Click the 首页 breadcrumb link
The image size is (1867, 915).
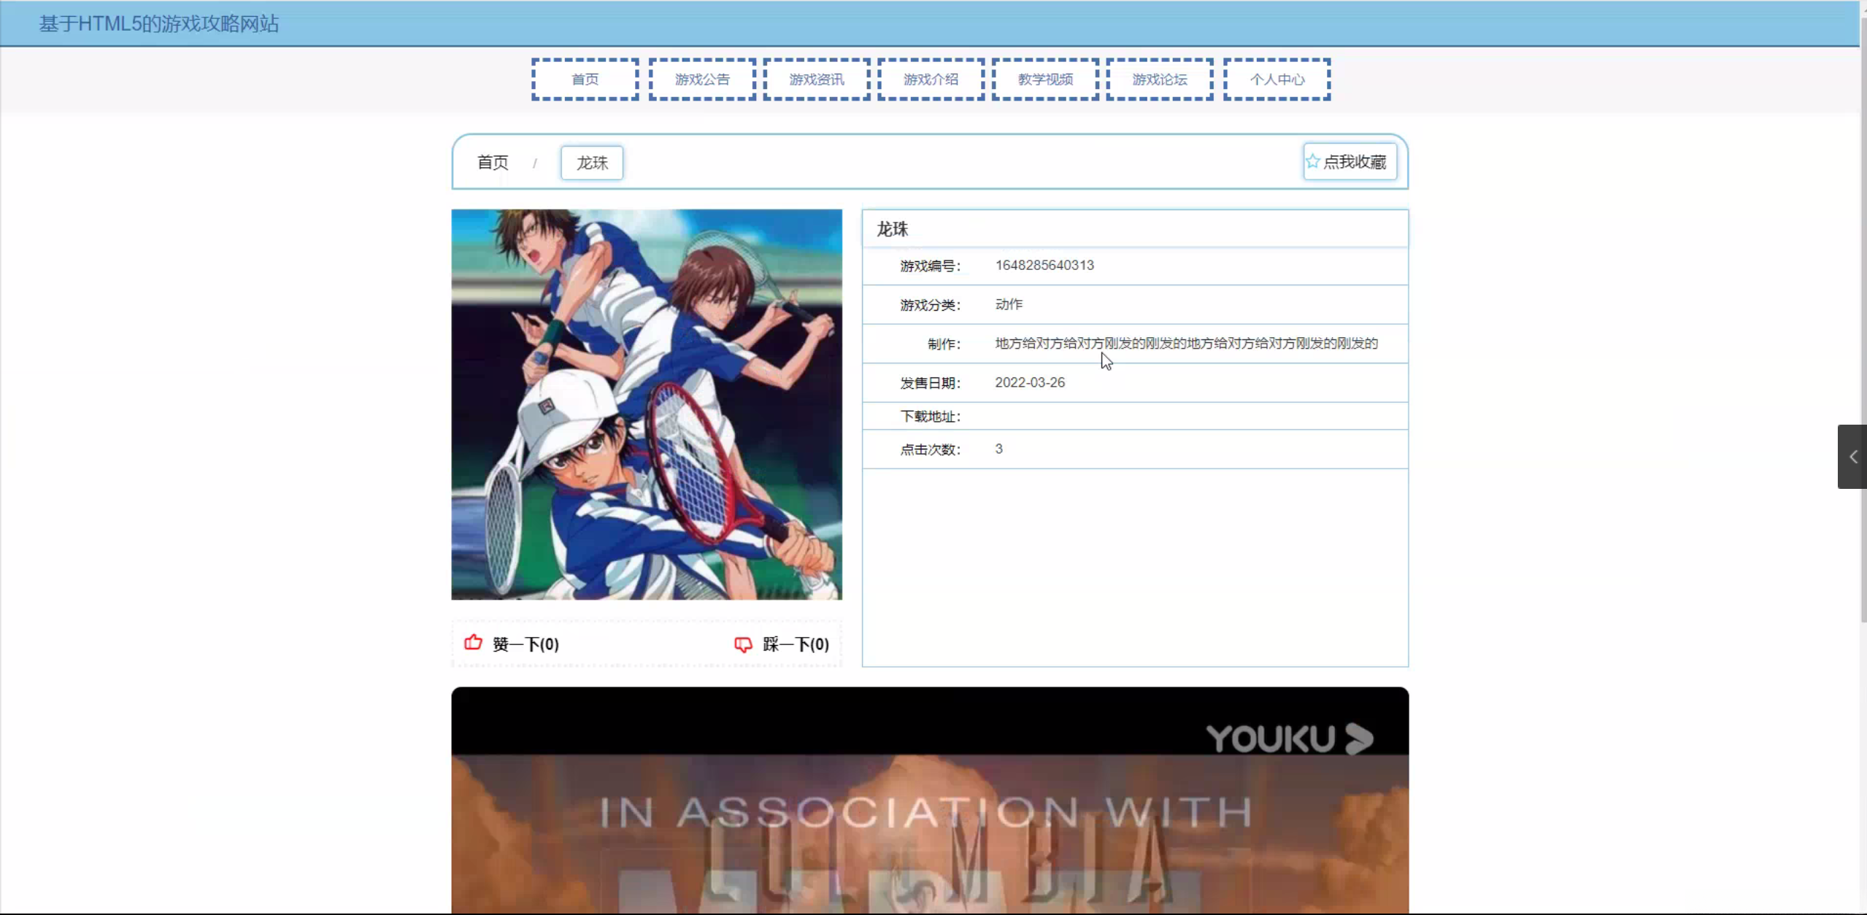(493, 163)
